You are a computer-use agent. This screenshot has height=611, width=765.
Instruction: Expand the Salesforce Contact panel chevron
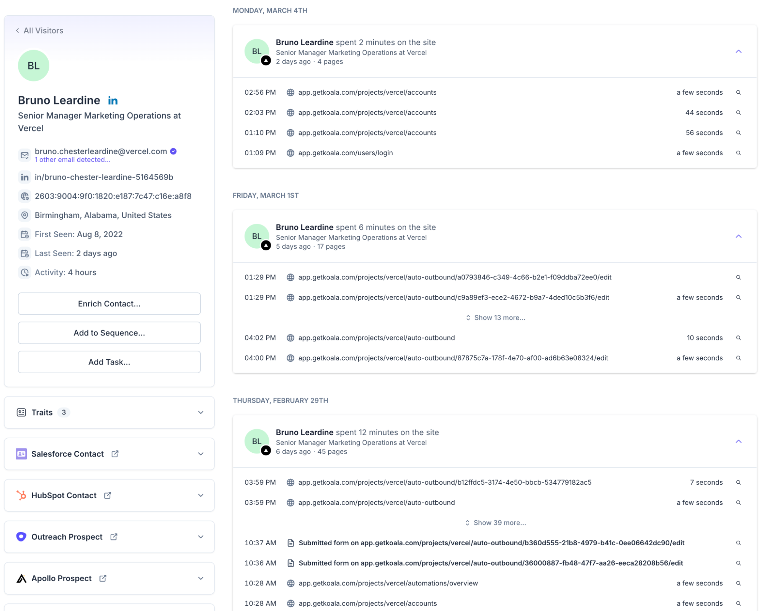coord(201,454)
